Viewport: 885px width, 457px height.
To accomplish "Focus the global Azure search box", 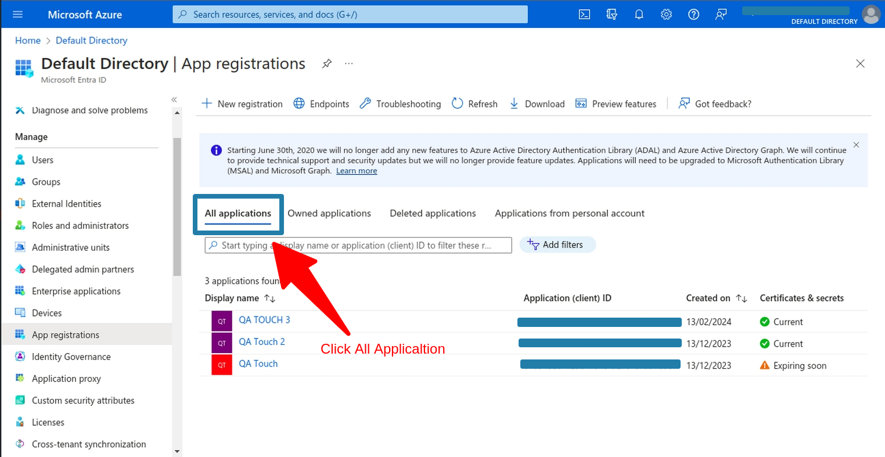I will [350, 15].
